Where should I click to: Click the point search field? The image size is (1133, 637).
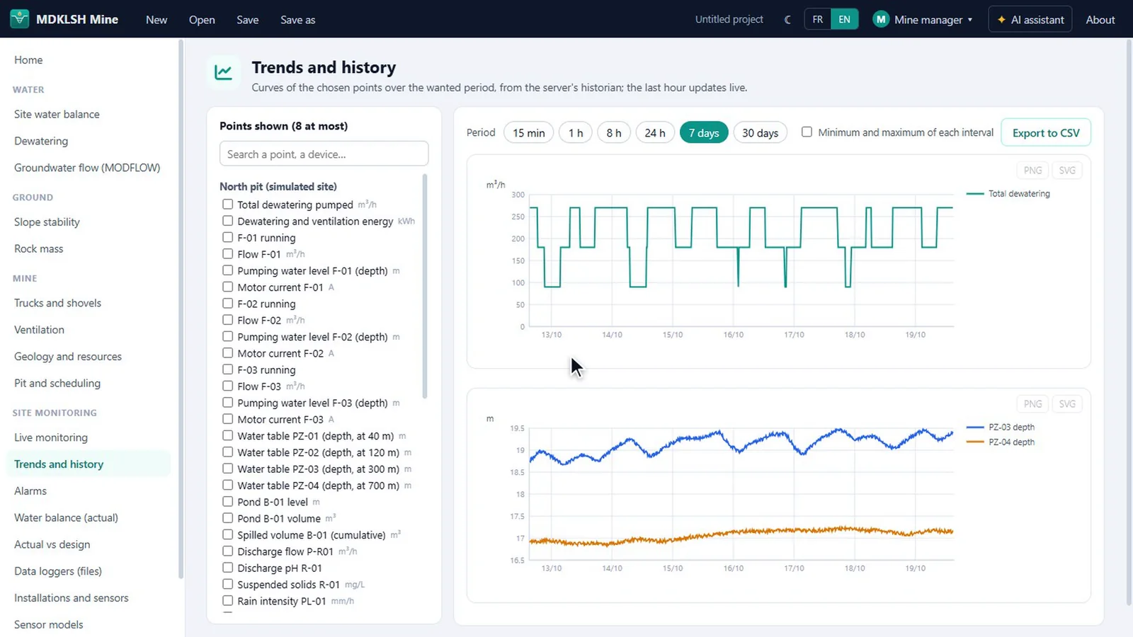click(324, 154)
